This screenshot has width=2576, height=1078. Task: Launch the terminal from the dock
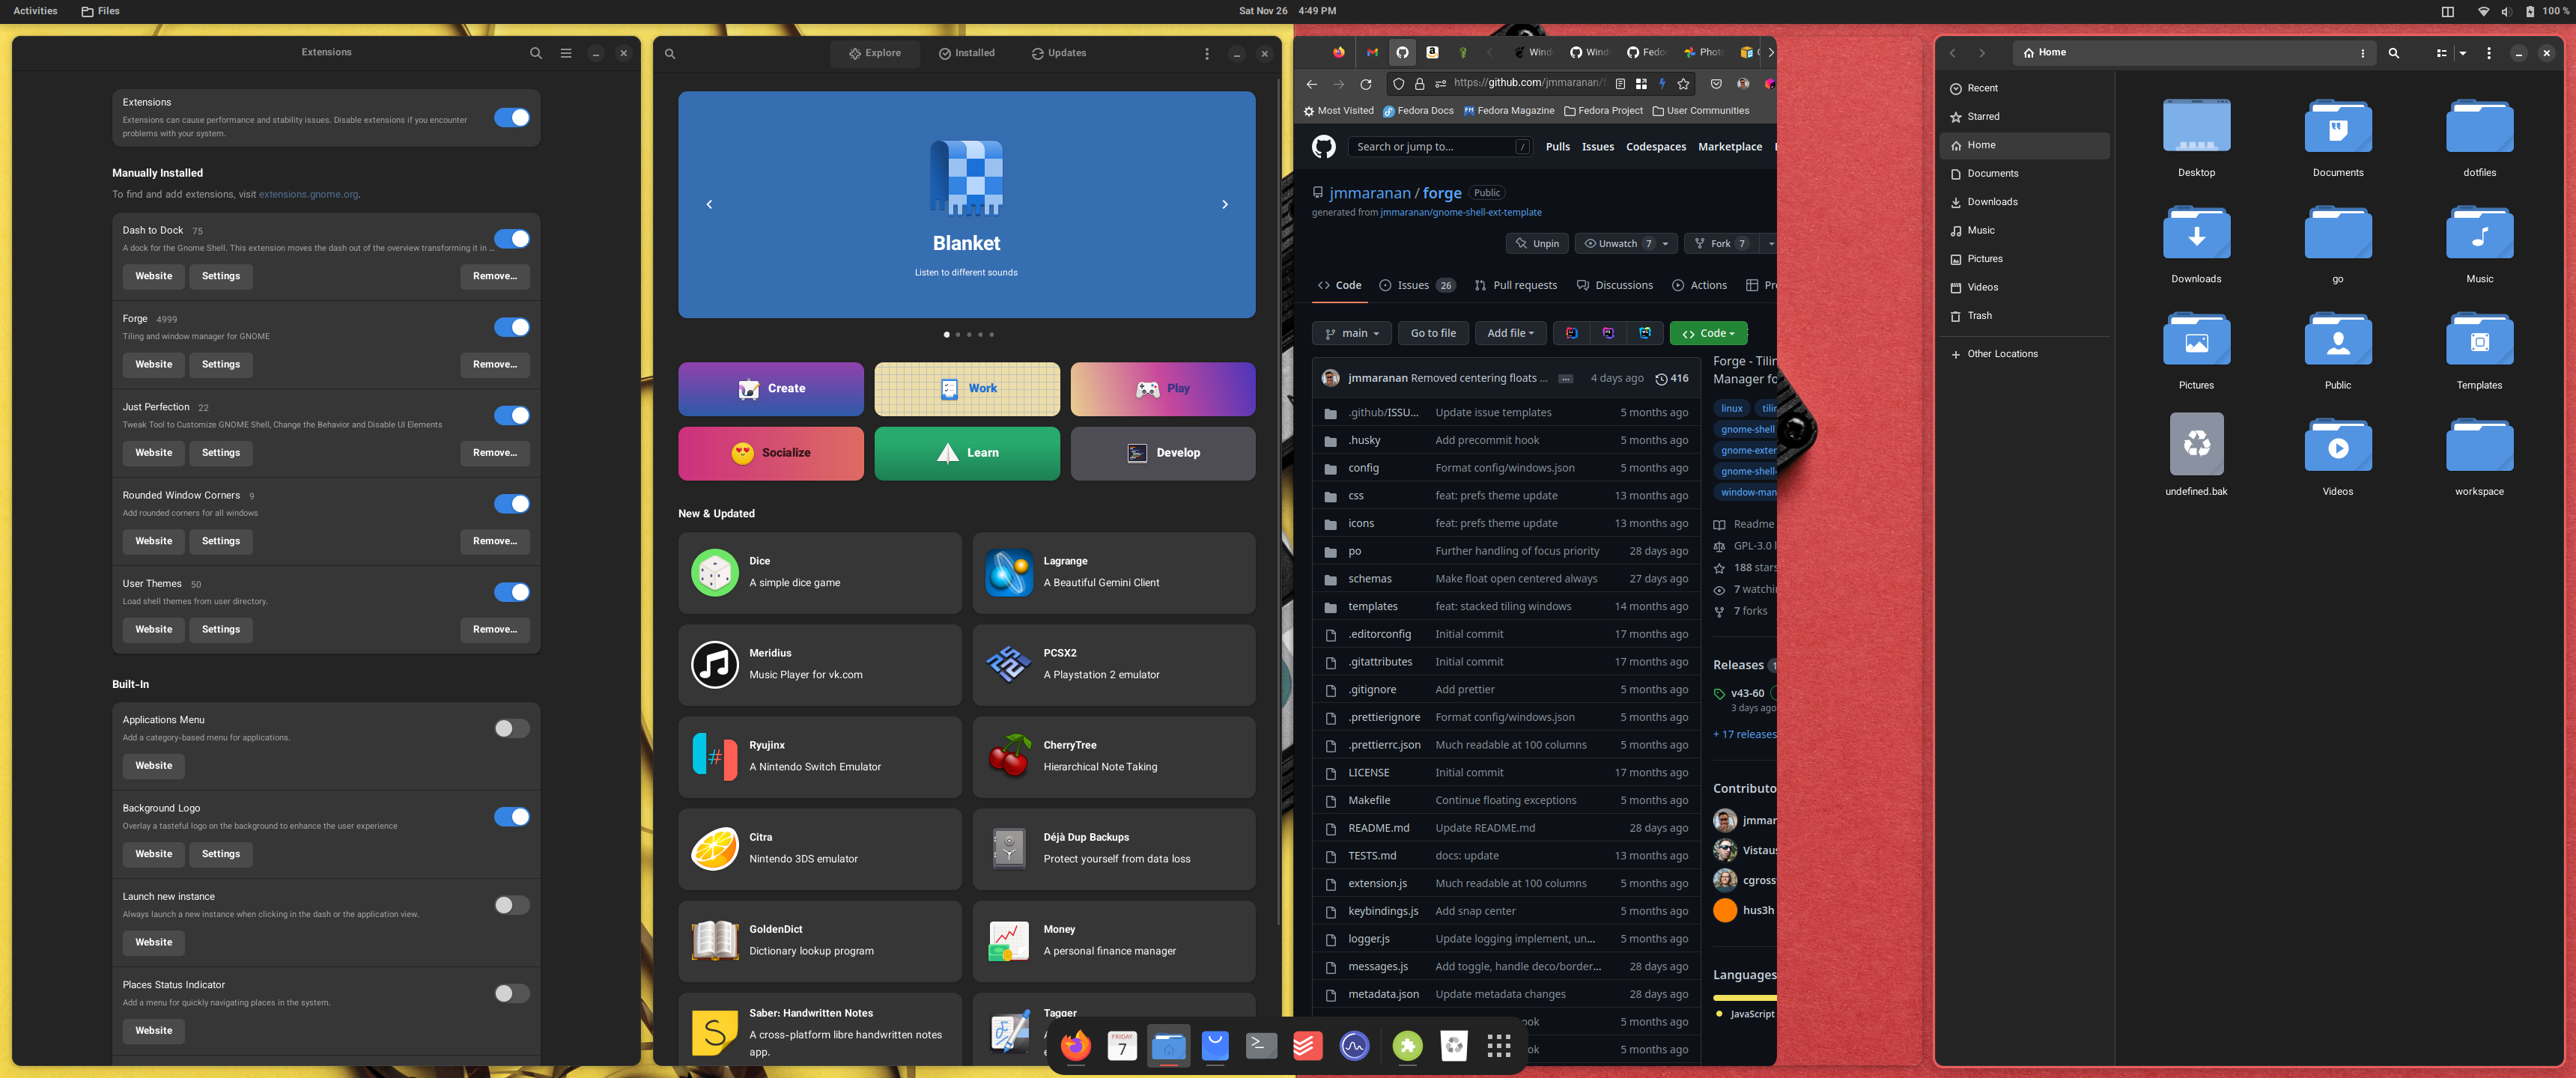click(1260, 1046)
